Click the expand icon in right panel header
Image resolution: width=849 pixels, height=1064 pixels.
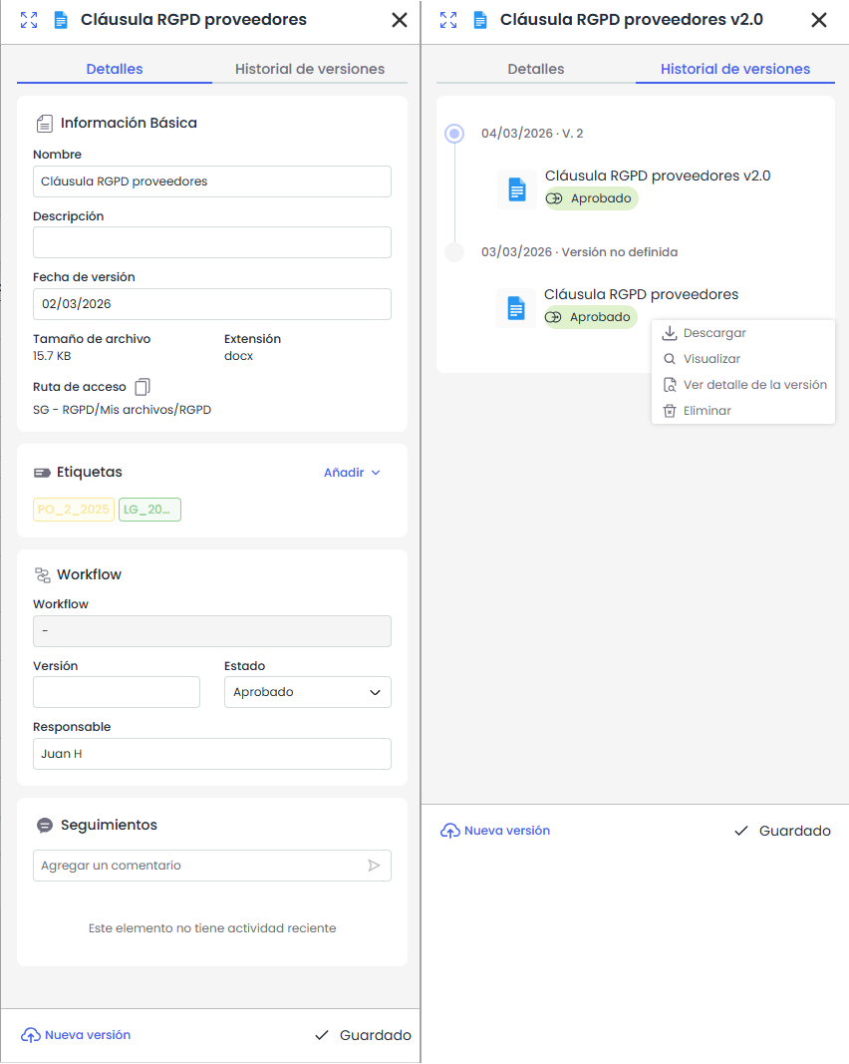448,20
